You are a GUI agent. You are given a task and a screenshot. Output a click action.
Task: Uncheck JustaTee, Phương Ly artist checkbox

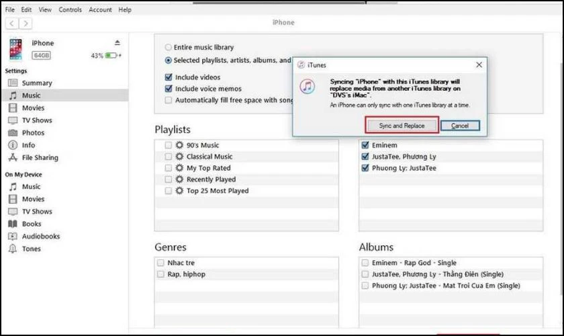pos(365,157)
